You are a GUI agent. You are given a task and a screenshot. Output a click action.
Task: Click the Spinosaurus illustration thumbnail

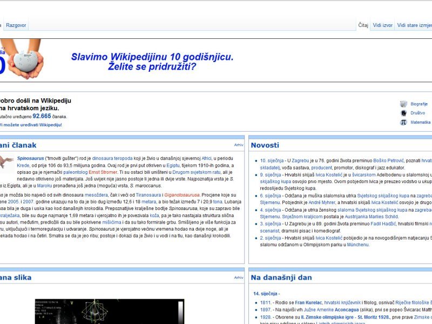click(6, 162)
